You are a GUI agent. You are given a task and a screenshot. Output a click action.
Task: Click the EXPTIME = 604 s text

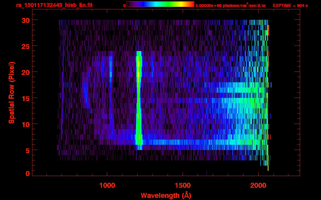tap(290, 5)
